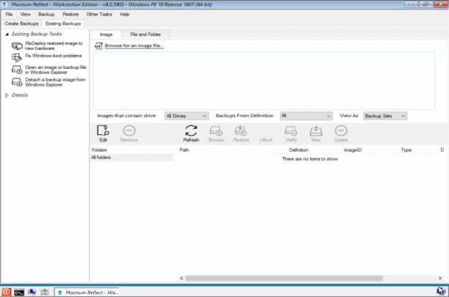Viewport: 449px width, 297px height.
Task: Open the View menu
Action: [25, 15]
